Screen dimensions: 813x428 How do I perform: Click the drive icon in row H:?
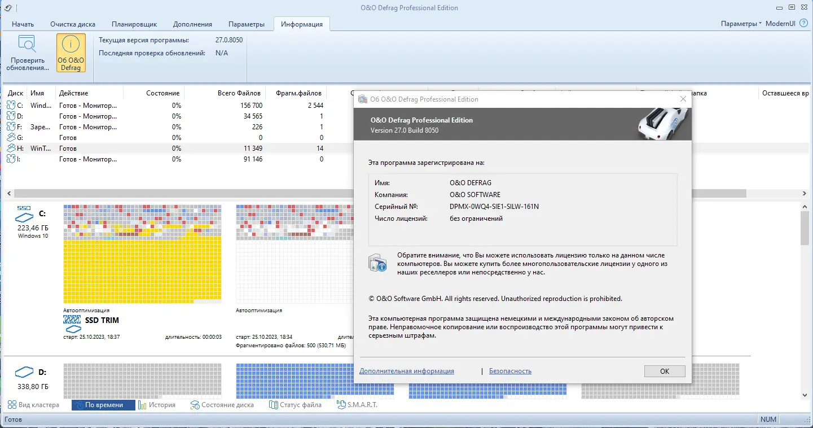(11, 149)
